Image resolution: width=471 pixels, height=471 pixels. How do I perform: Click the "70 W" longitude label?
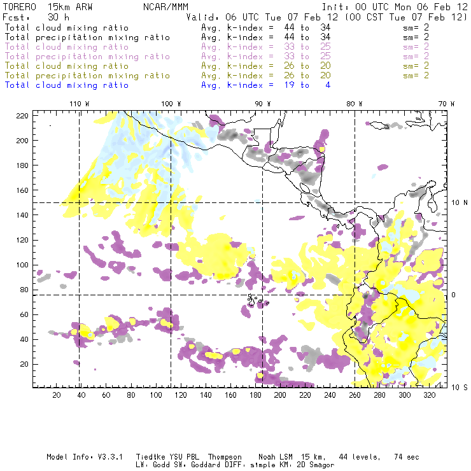(446, 104)
